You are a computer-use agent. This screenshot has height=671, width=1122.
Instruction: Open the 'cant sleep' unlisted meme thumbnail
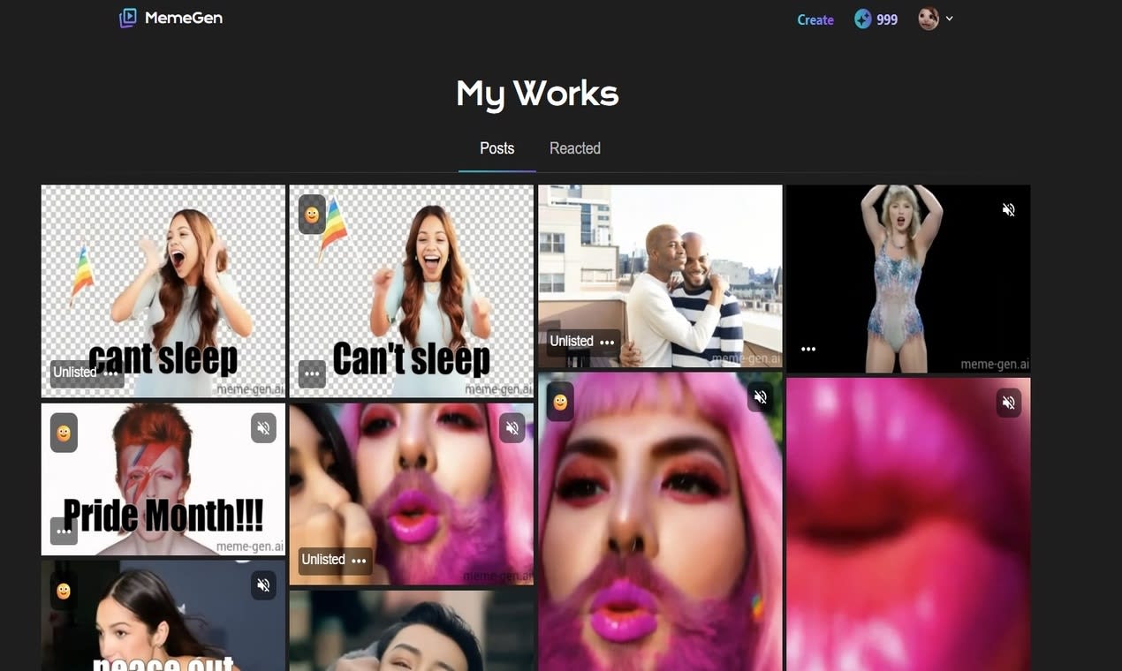163,291
